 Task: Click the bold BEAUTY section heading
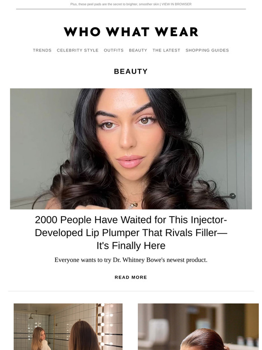pyautogui.click(x=131, y=71)
